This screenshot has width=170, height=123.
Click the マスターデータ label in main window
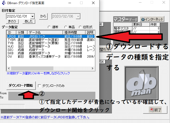(x=125, y=19)
